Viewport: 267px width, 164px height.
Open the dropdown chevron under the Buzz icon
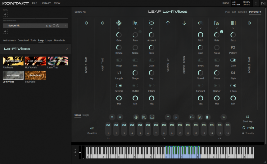coord(233,28)
